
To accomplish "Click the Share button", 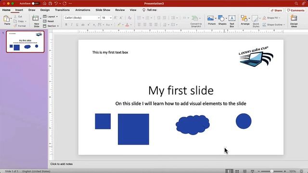I will point(276,11).
